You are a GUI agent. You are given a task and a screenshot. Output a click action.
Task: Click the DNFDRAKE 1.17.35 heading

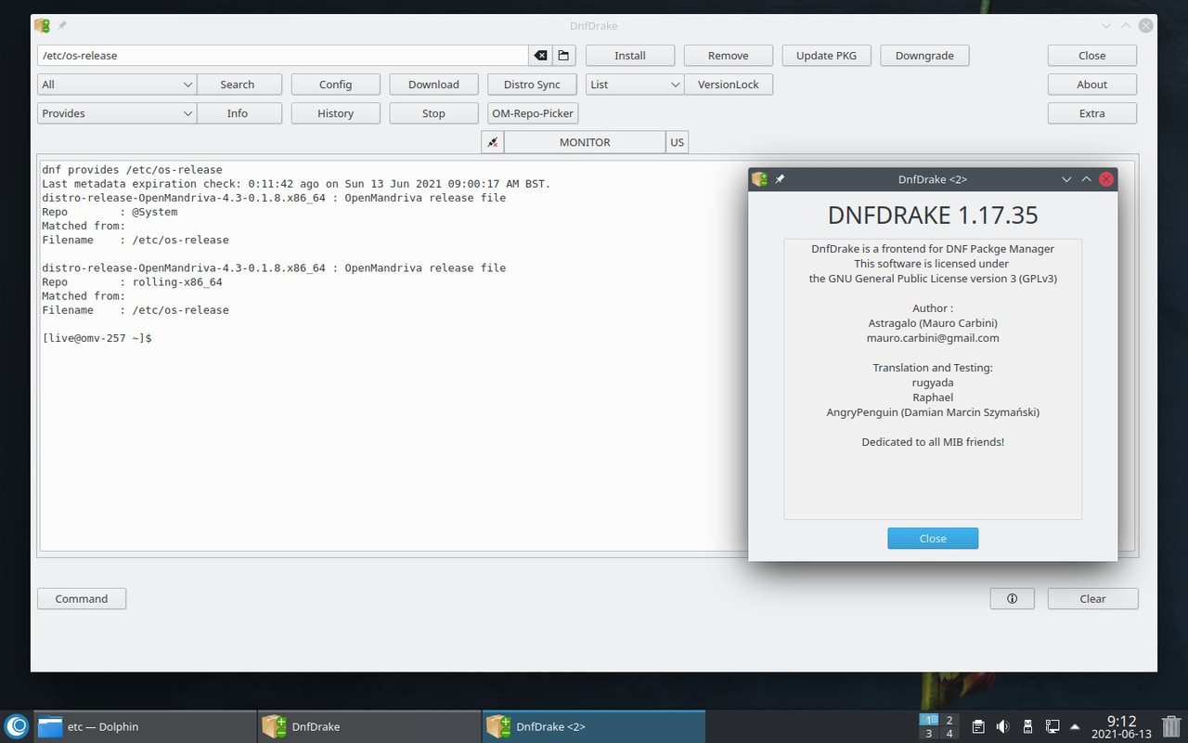tap(933, 215)
